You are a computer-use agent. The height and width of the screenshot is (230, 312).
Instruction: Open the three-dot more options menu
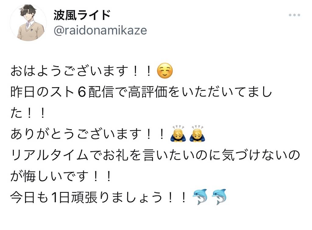point(294,15)
